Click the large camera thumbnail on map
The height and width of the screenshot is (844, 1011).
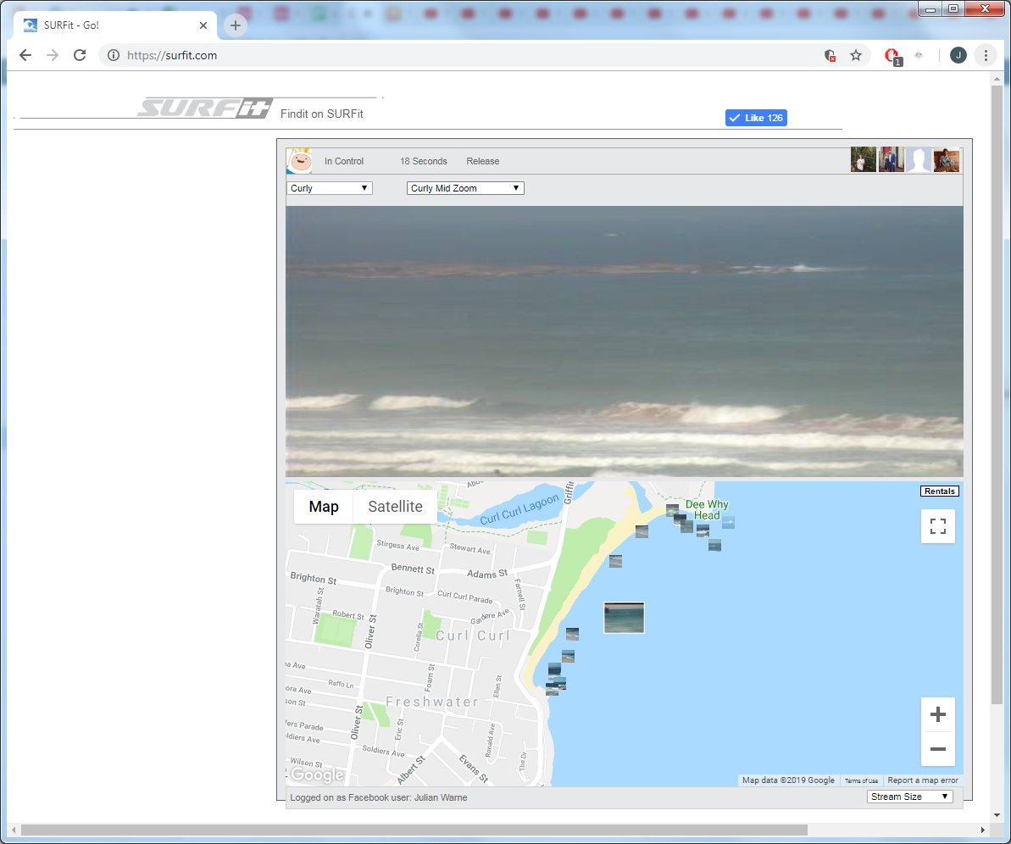coord(624,618)
